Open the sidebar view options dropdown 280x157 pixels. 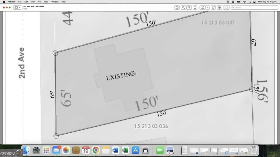click(x=17, y=8)
